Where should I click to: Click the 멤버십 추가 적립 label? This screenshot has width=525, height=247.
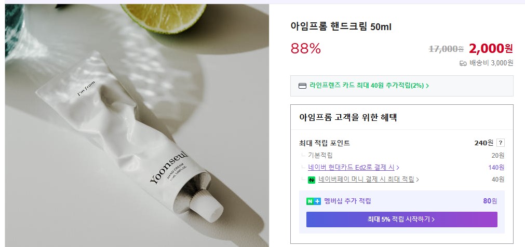coord(347,201)
